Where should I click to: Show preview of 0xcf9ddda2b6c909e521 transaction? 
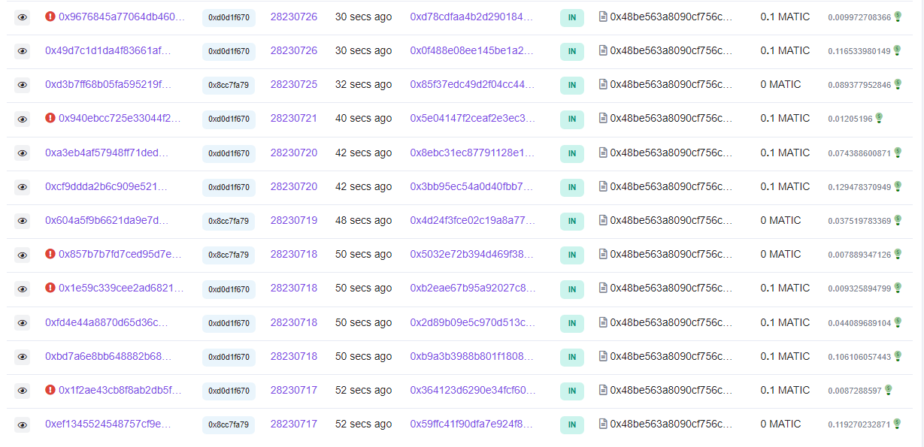pos(23,186)
